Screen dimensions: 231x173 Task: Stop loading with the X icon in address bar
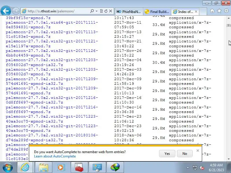pos(111,11)
